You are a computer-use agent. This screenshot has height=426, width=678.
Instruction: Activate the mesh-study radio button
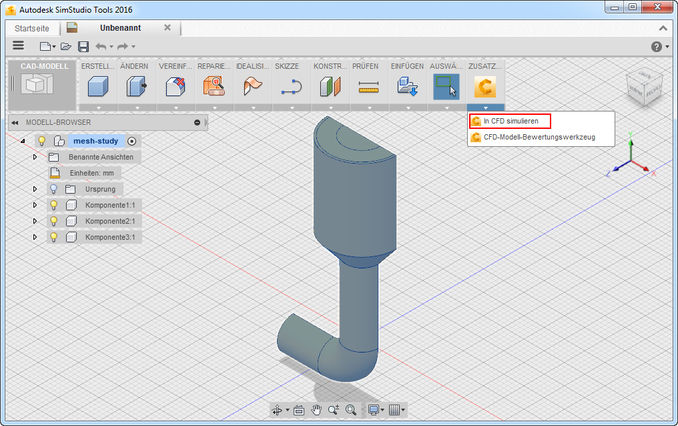(x=132, y=141)
